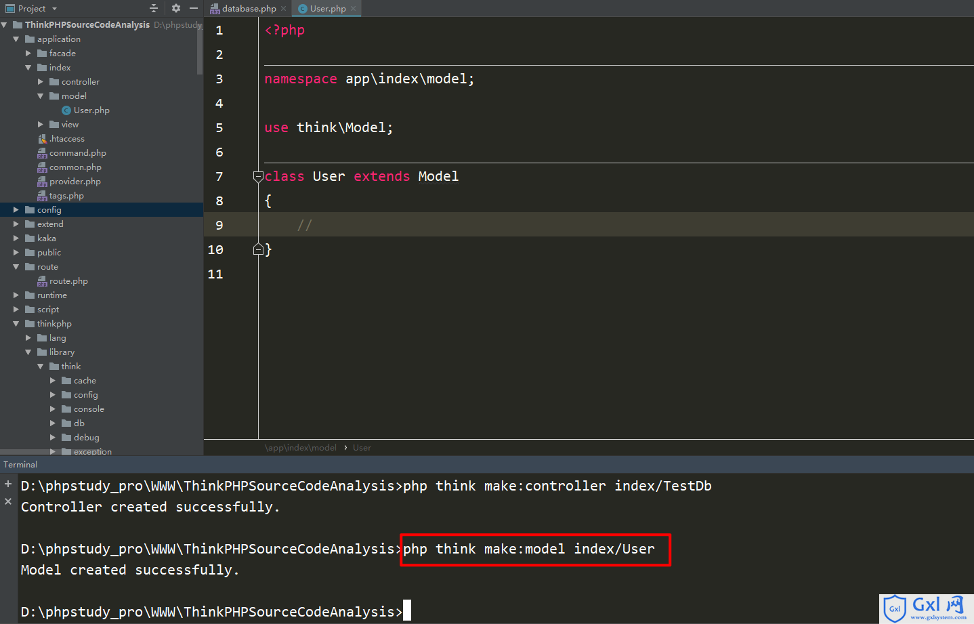Expand the public folder
The image size is (974, 624).
coord(16,253)
